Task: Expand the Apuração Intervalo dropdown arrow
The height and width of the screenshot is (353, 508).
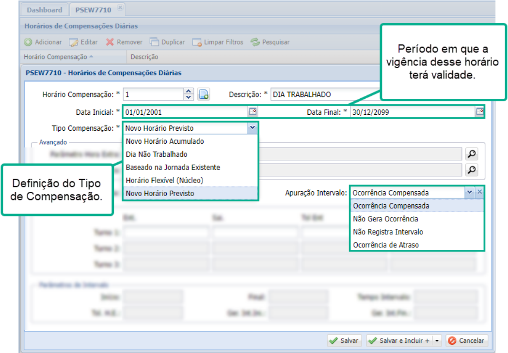Action: point(469,192)
